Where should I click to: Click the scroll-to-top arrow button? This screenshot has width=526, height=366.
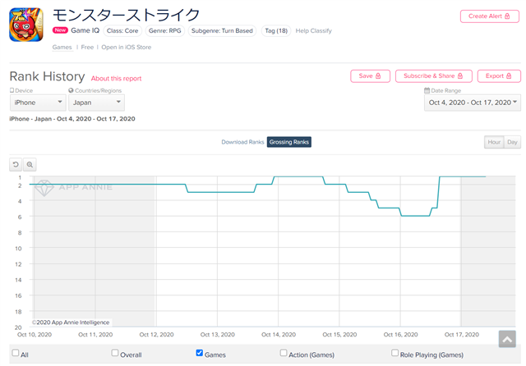507,339
